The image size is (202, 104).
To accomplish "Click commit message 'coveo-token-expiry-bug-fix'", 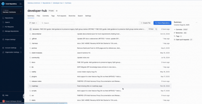I will click(x=87, y=72).
